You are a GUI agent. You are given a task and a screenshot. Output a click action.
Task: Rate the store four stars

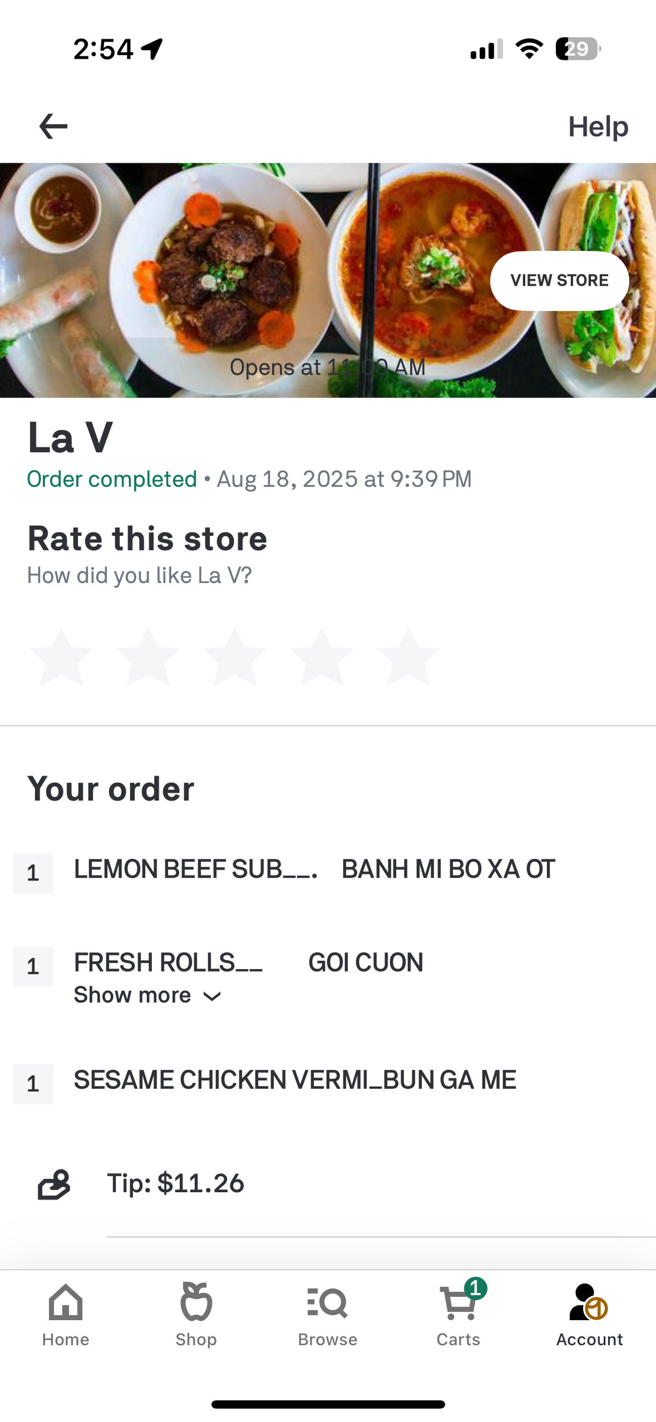coord(321,658)
